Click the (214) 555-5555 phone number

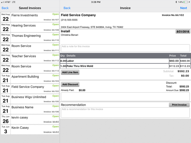pos(69,20)
